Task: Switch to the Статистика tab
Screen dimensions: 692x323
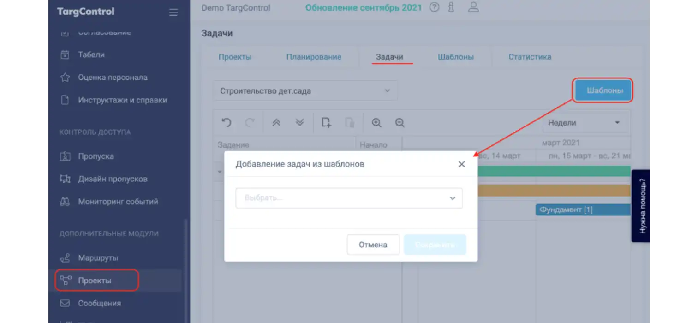Action: click(x=530, y=57)
